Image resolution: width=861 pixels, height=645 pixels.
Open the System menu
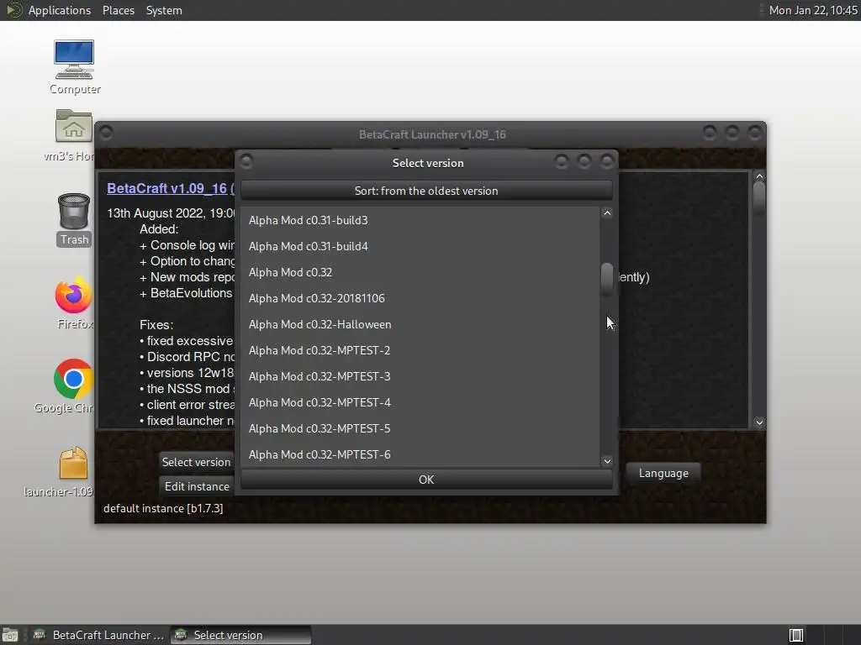164,10
